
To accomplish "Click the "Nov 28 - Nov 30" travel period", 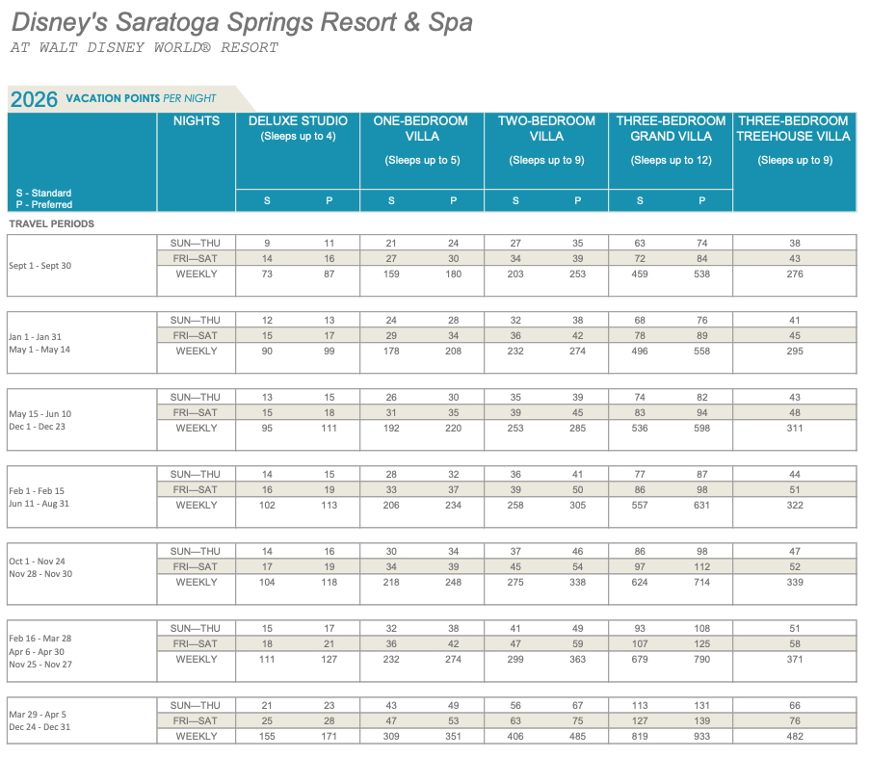I will (x=40, y=574).
